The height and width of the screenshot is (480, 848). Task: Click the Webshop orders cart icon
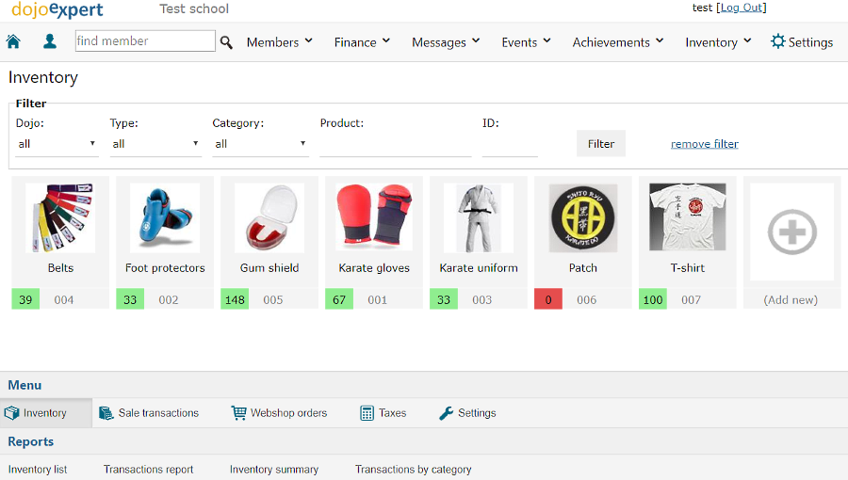[238, 413]
